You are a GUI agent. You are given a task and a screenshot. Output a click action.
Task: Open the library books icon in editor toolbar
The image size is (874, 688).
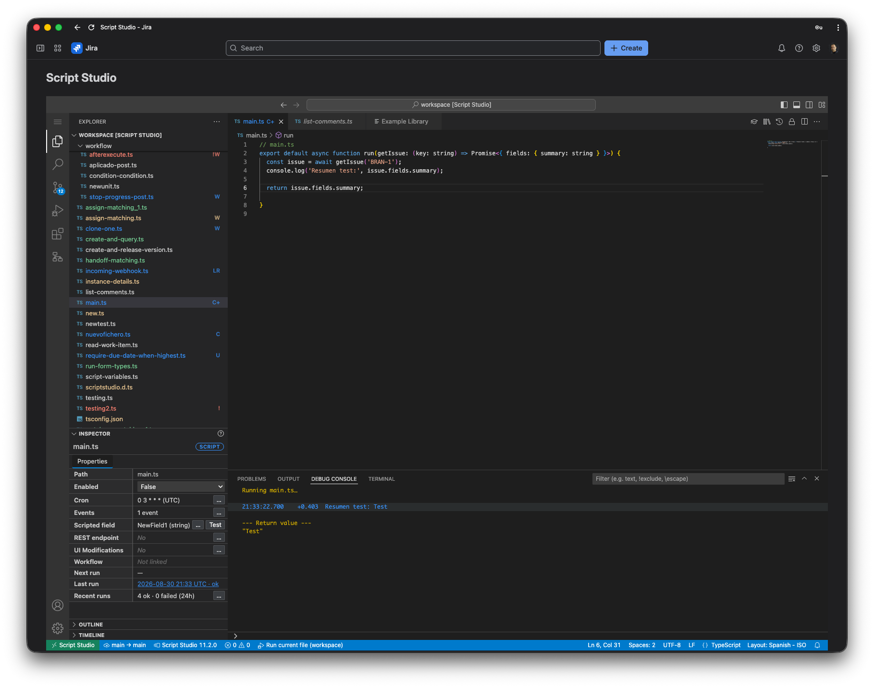[767, 122]
